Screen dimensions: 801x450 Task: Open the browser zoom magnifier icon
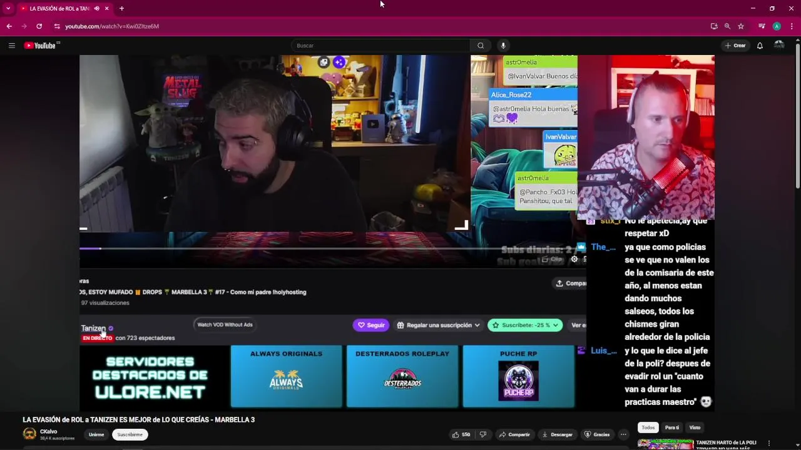[x=727, y=26]
